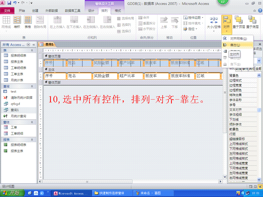This screenshot has height=197, width=263.
Task: Click the 合并 merge button
Action: coord(144,18)
